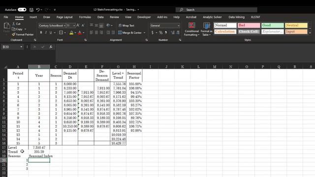The height and width of the screenshot is (177, 315).
Task: Click the Orientation text-angle icon
Action: click(x=108, y=25)
